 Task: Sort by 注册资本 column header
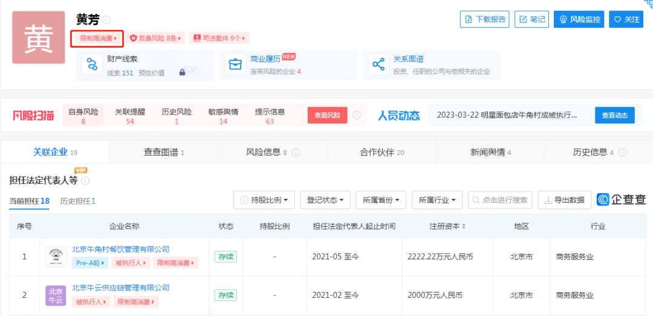point(447,226)
